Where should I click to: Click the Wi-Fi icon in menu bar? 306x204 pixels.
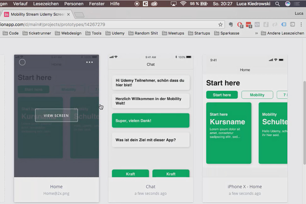183,4
